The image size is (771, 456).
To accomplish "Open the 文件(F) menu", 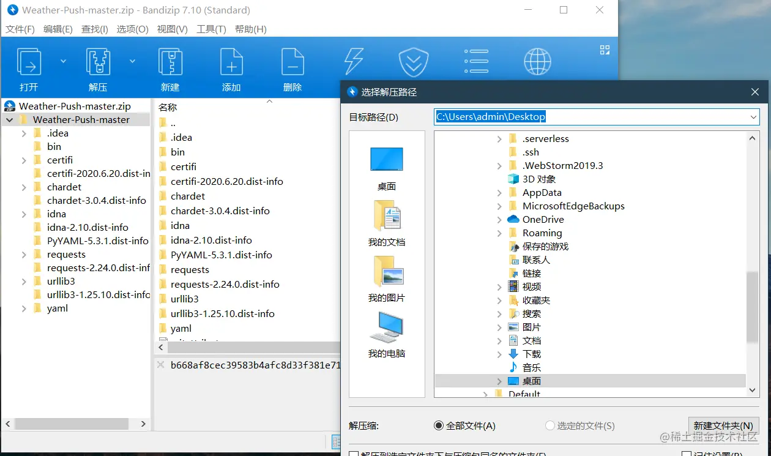I will tap(20, 29).
